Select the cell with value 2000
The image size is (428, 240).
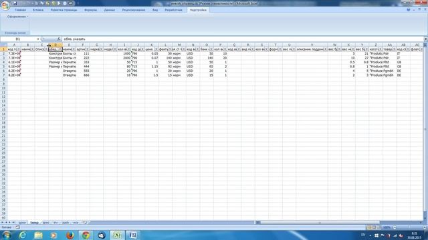coord(124,58)
